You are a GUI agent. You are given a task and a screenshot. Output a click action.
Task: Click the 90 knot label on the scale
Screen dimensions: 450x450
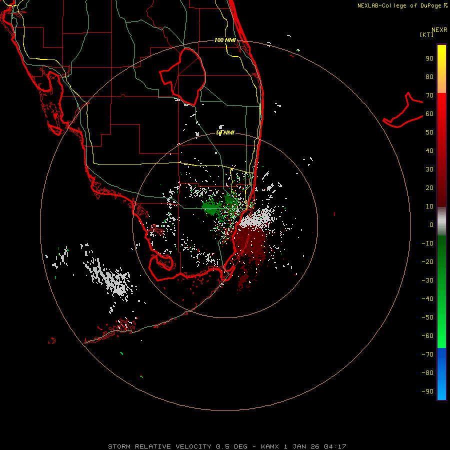pos(429,58)
